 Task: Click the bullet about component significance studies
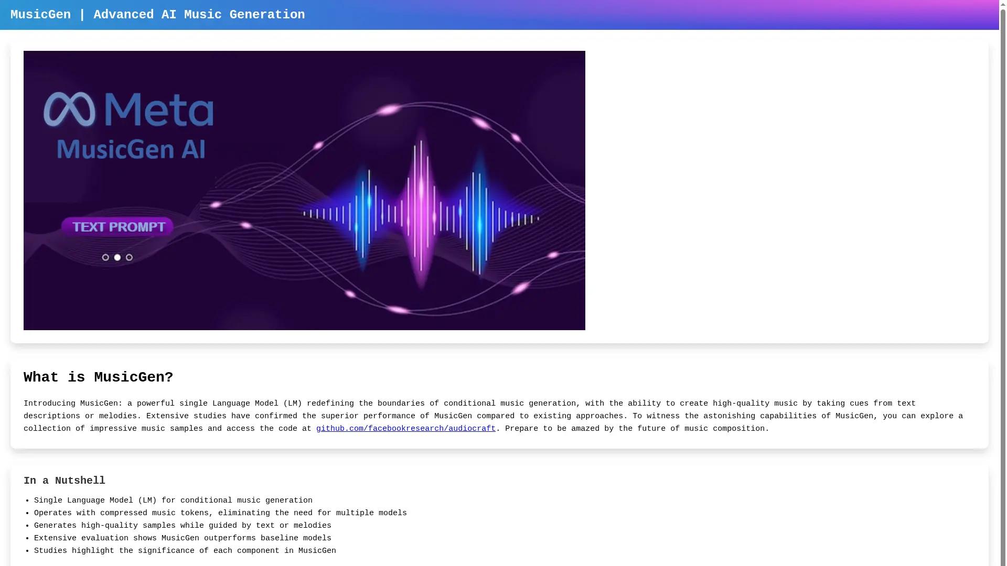(x=185, y=551)
